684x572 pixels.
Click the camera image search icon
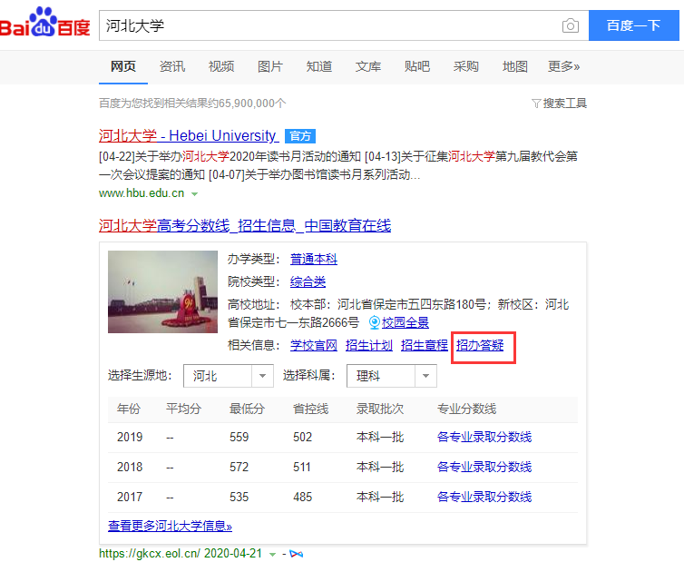(x=570, y=25)
